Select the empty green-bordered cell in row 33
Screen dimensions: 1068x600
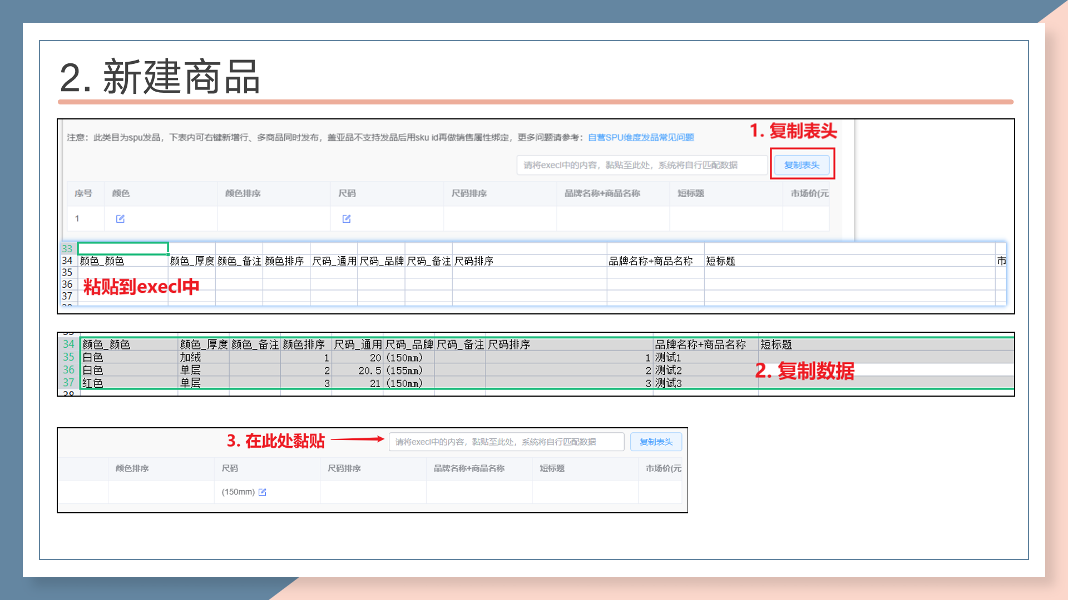point(123,248)
